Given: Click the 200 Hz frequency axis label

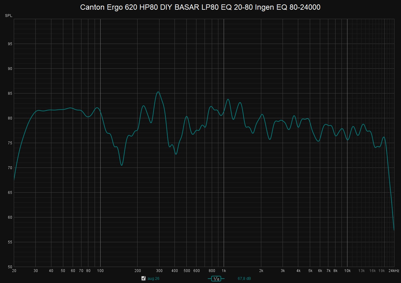Looking at the screenshot, I should point(138,271).
